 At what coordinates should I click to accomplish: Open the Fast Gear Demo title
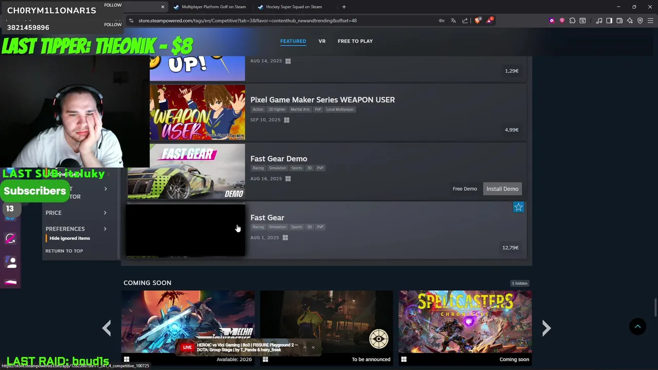279,159
